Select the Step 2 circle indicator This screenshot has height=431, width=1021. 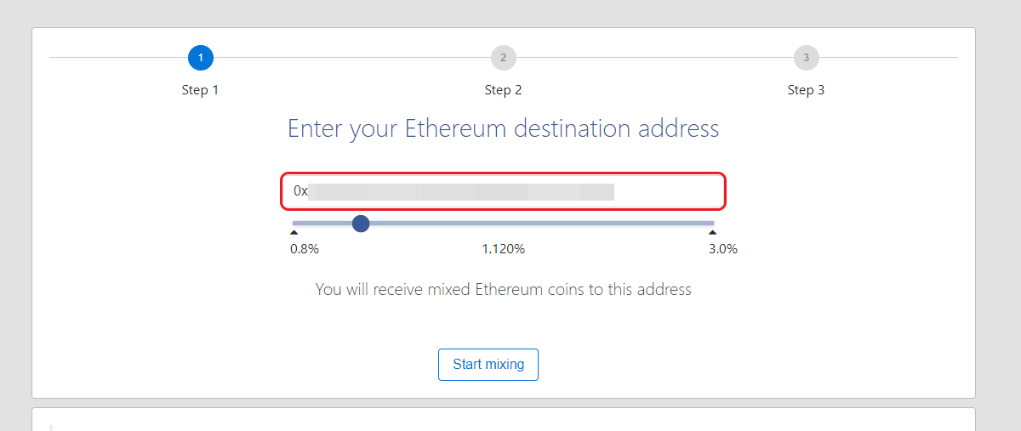(x=504, y=58)
